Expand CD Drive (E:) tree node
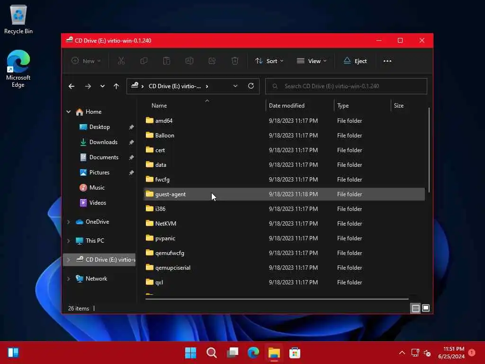This screenshot has width=485, height=364. pos(68,260)
